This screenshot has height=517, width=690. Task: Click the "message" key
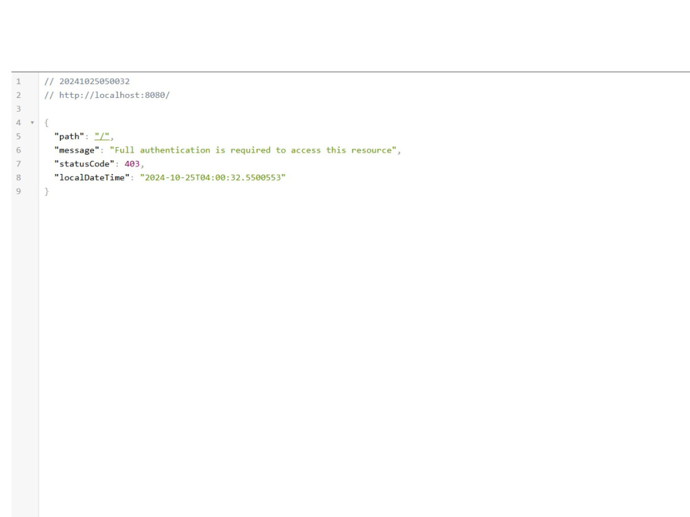77,150
